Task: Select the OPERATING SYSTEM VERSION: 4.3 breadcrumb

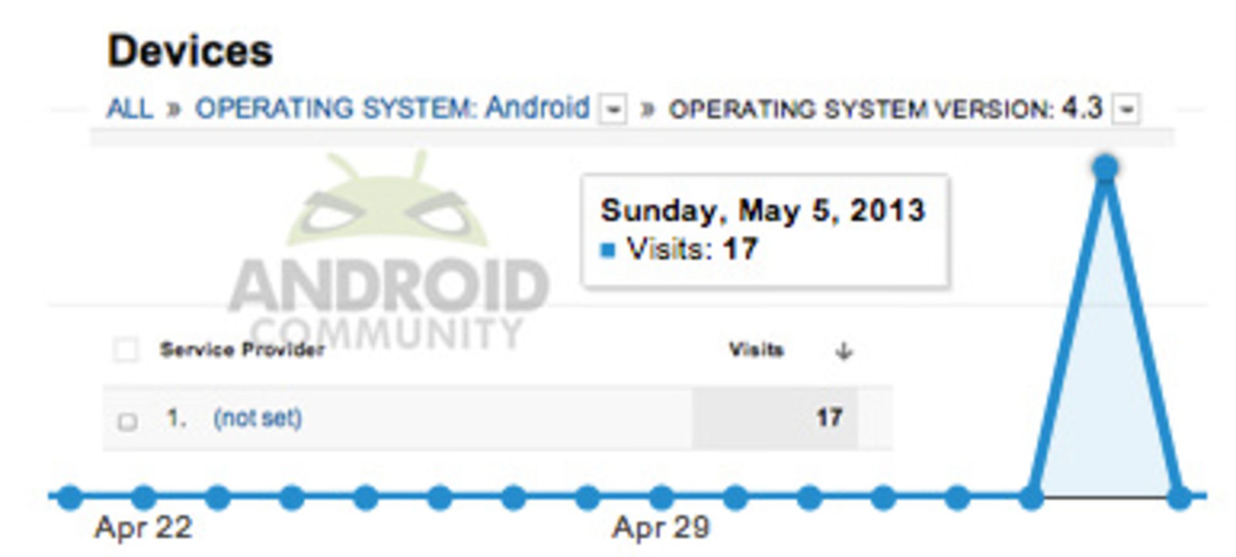Action: (x=886, y=108)
